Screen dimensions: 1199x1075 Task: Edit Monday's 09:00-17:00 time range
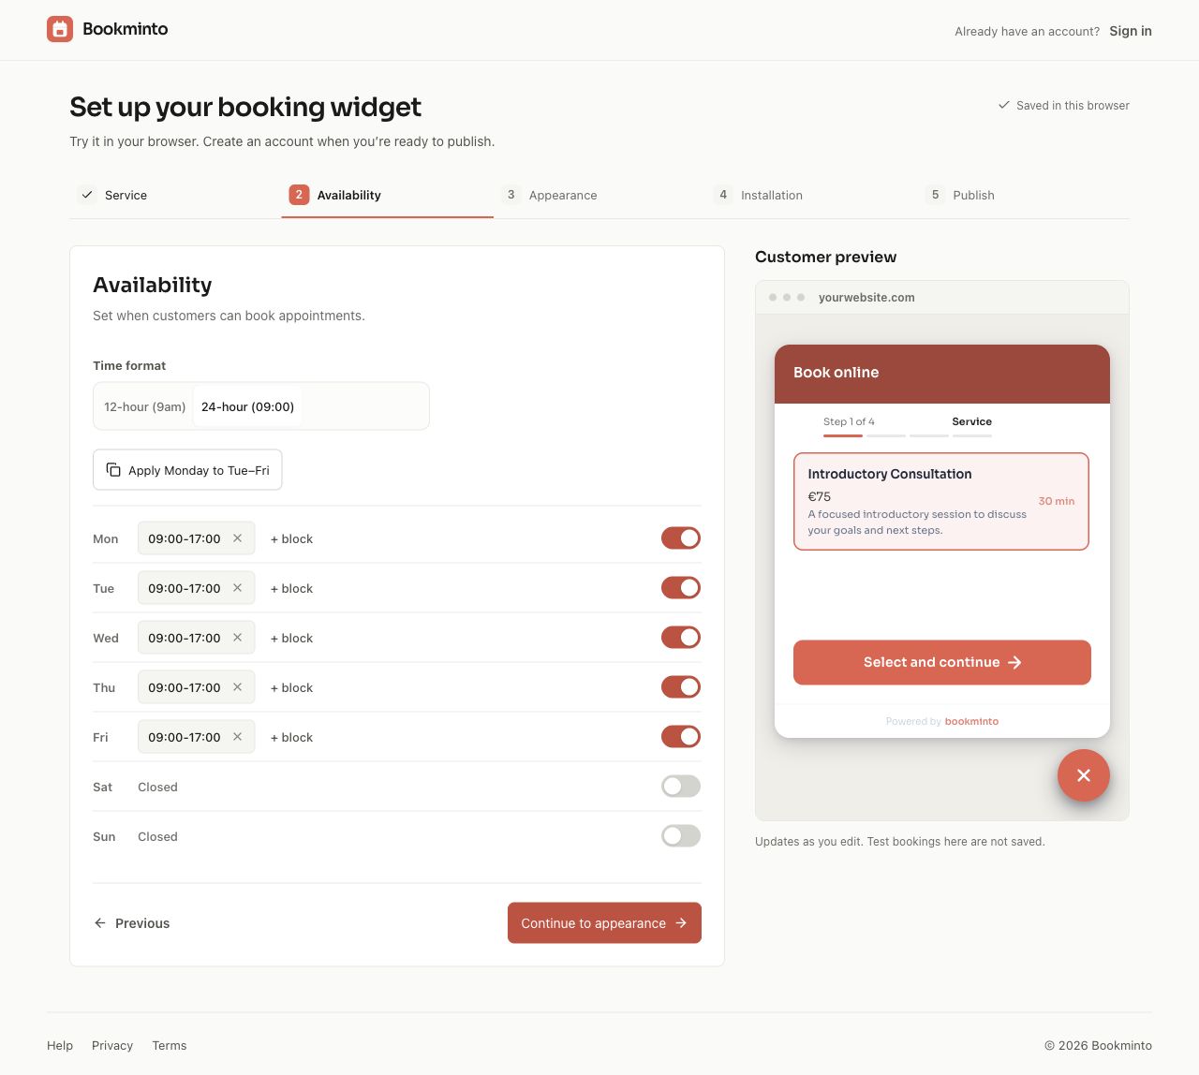(x=185, y=538)
